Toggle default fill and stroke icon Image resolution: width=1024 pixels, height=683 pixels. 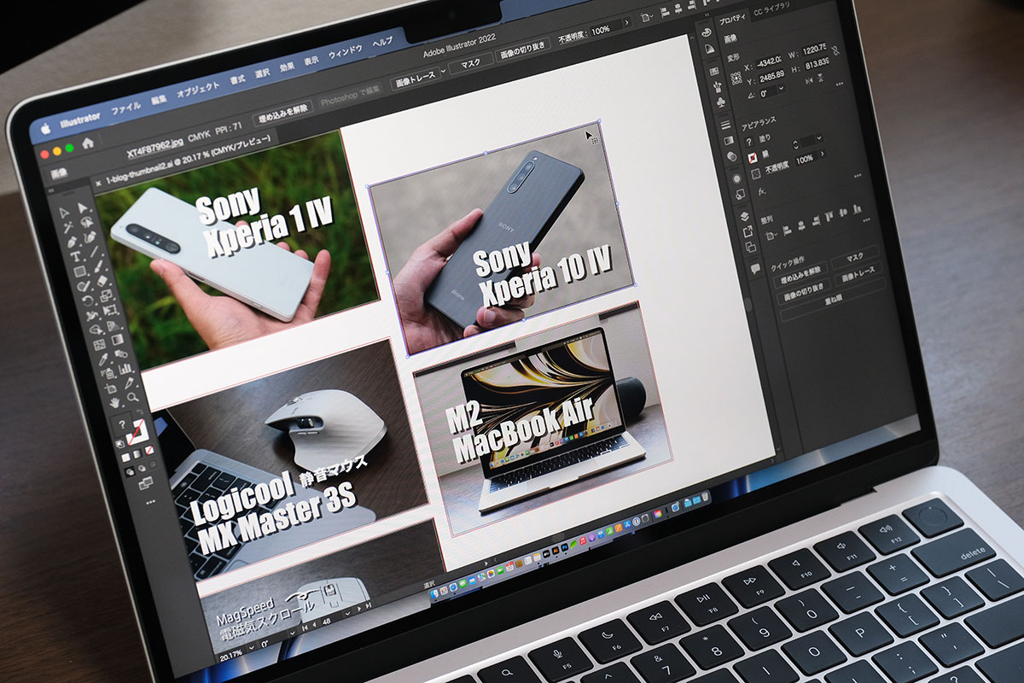pyautogui.click(x=119, y=443)
